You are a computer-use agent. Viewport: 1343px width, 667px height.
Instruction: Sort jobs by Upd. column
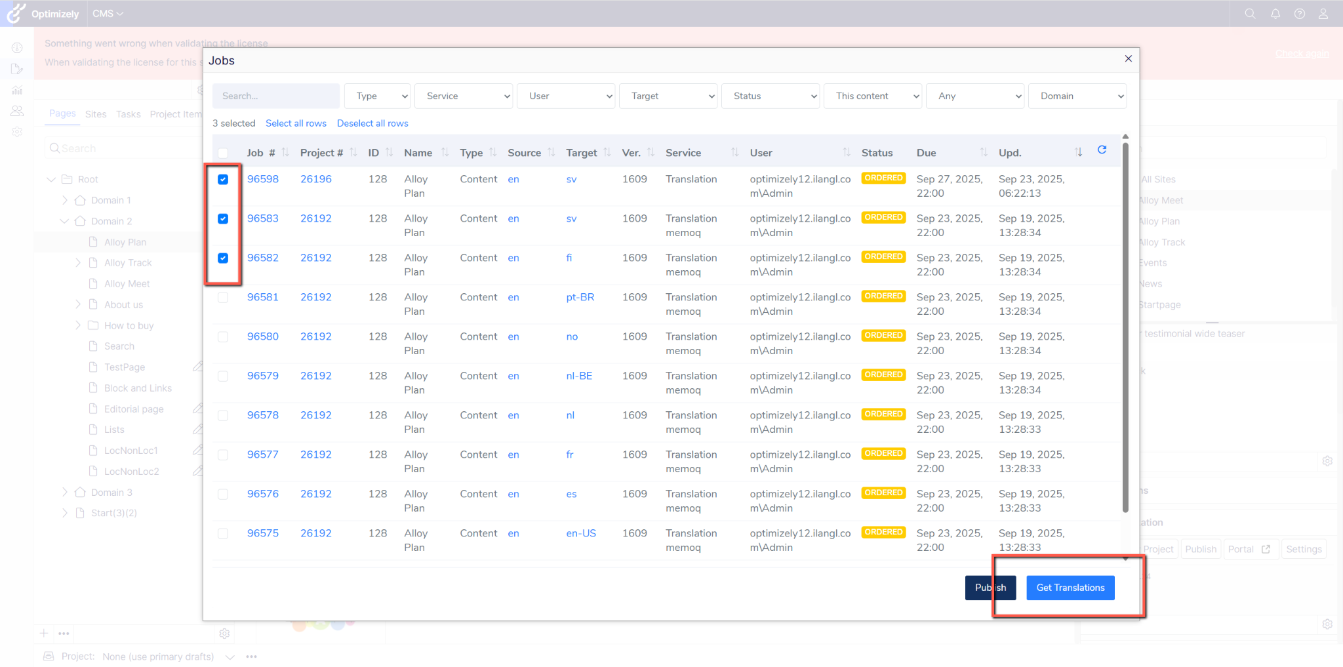pyautogui.click(x=1079, y=153)
